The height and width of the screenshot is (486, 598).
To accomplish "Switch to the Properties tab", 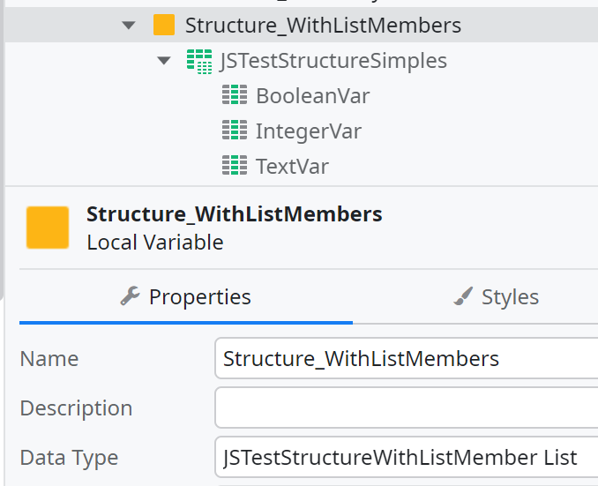I will point(186,297).
